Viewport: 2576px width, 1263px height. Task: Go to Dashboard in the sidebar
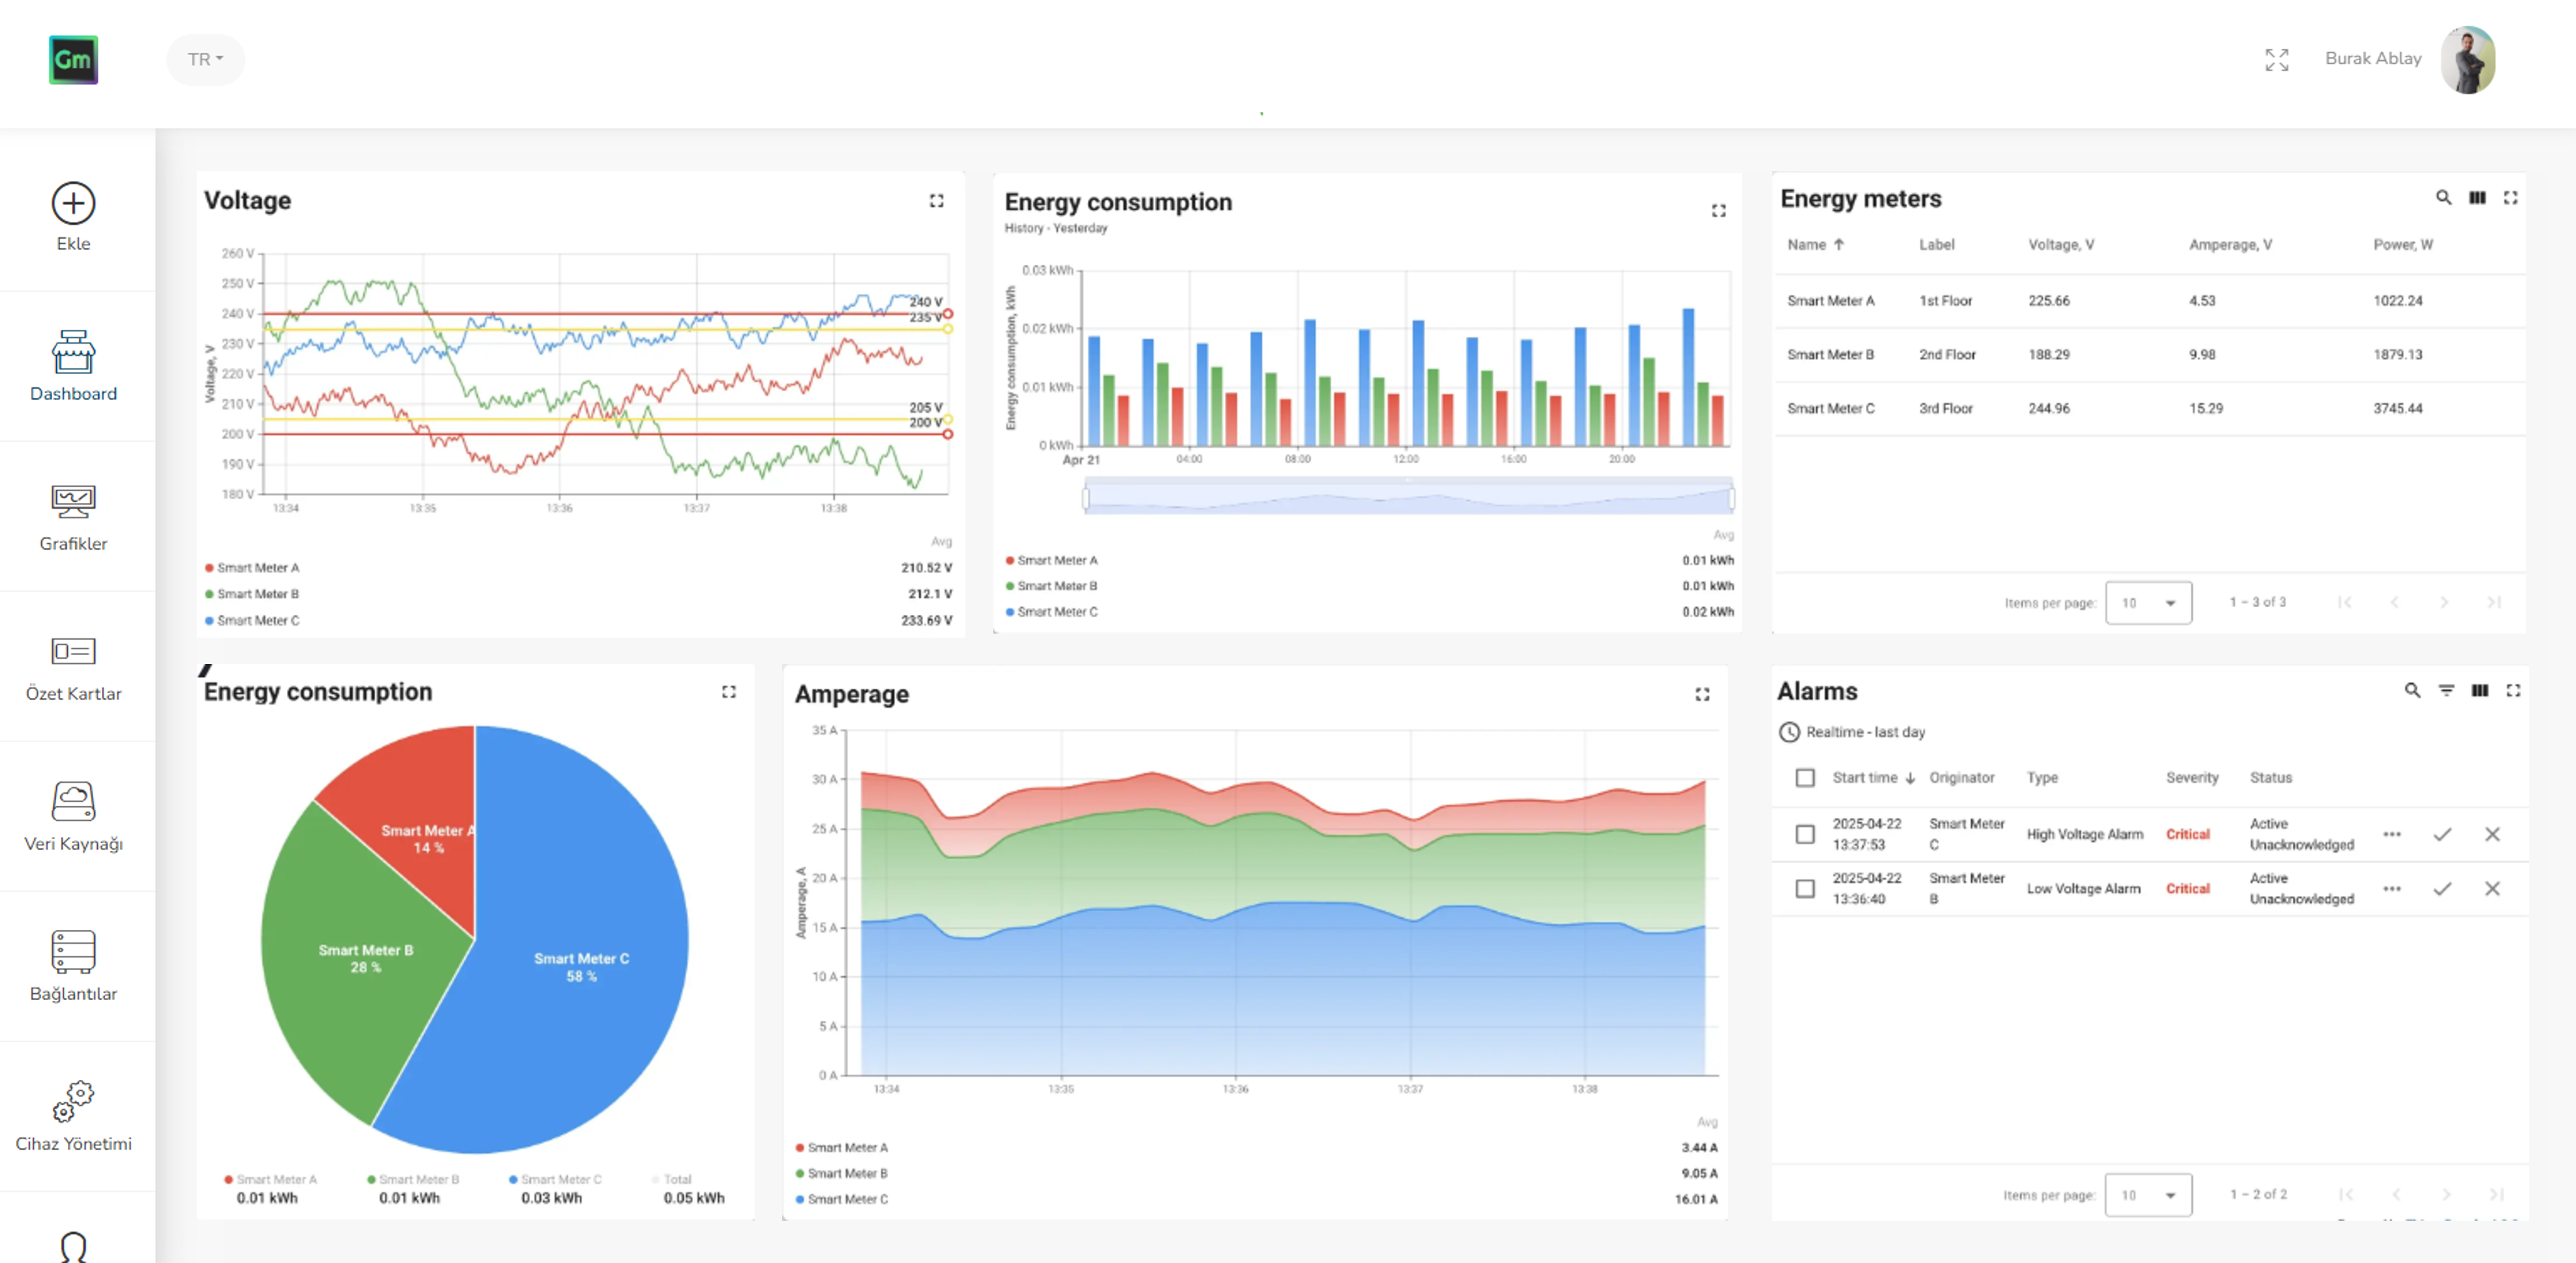tap(73, 373)
